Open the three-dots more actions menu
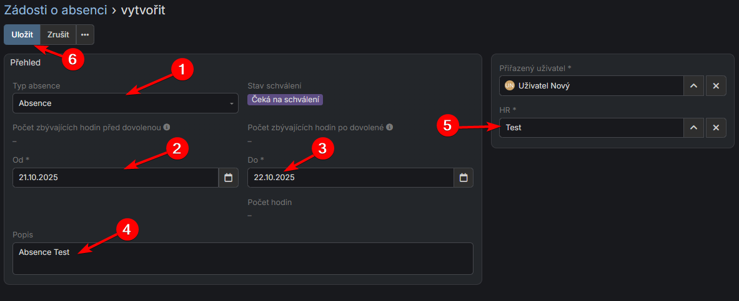The width and height of the screenshot is (739, 301). pyautogui.click(x=85, y=35)
